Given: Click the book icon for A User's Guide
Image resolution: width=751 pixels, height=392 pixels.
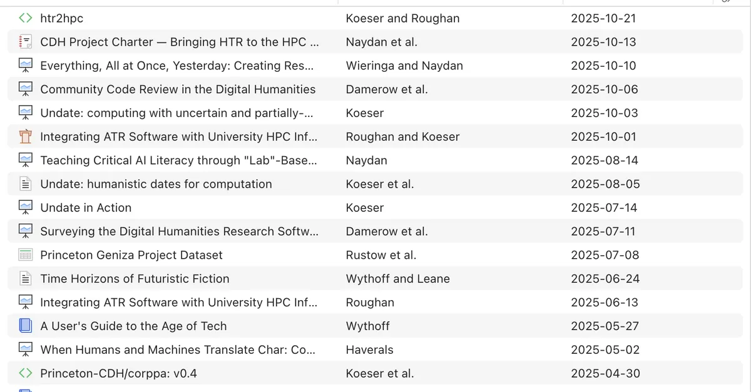Looking at the screenshot, I should pyautogui.click(x=25, y=326).
